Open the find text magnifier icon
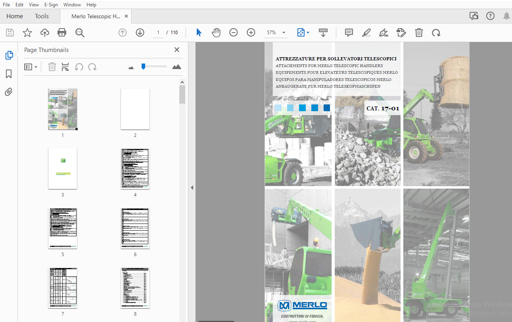The image size is (512, 322). tap(80, 33)
